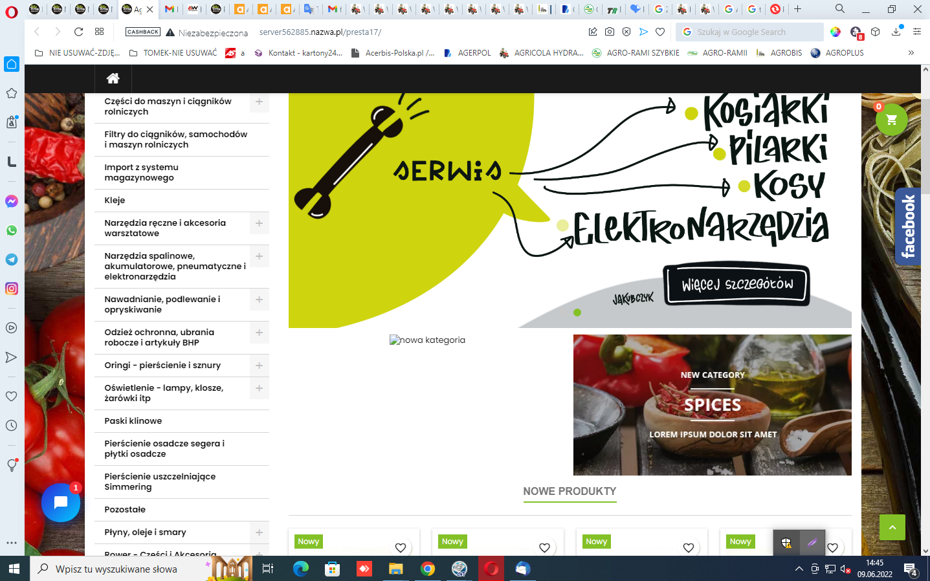Open the color wheel extension
This screenshot has width=930, height=581.
pyautogui.click(x=836, y=32)
